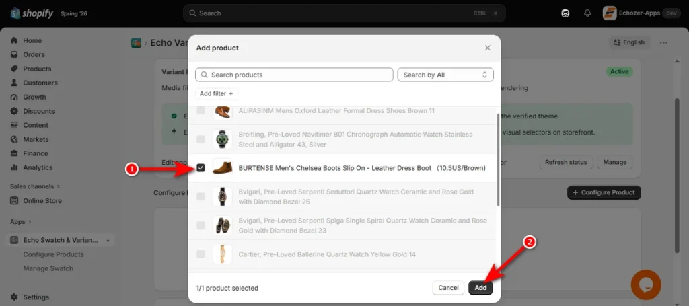
Task: Click the BURTENSE boot thumbnail
Action: (x=222, y=167)
